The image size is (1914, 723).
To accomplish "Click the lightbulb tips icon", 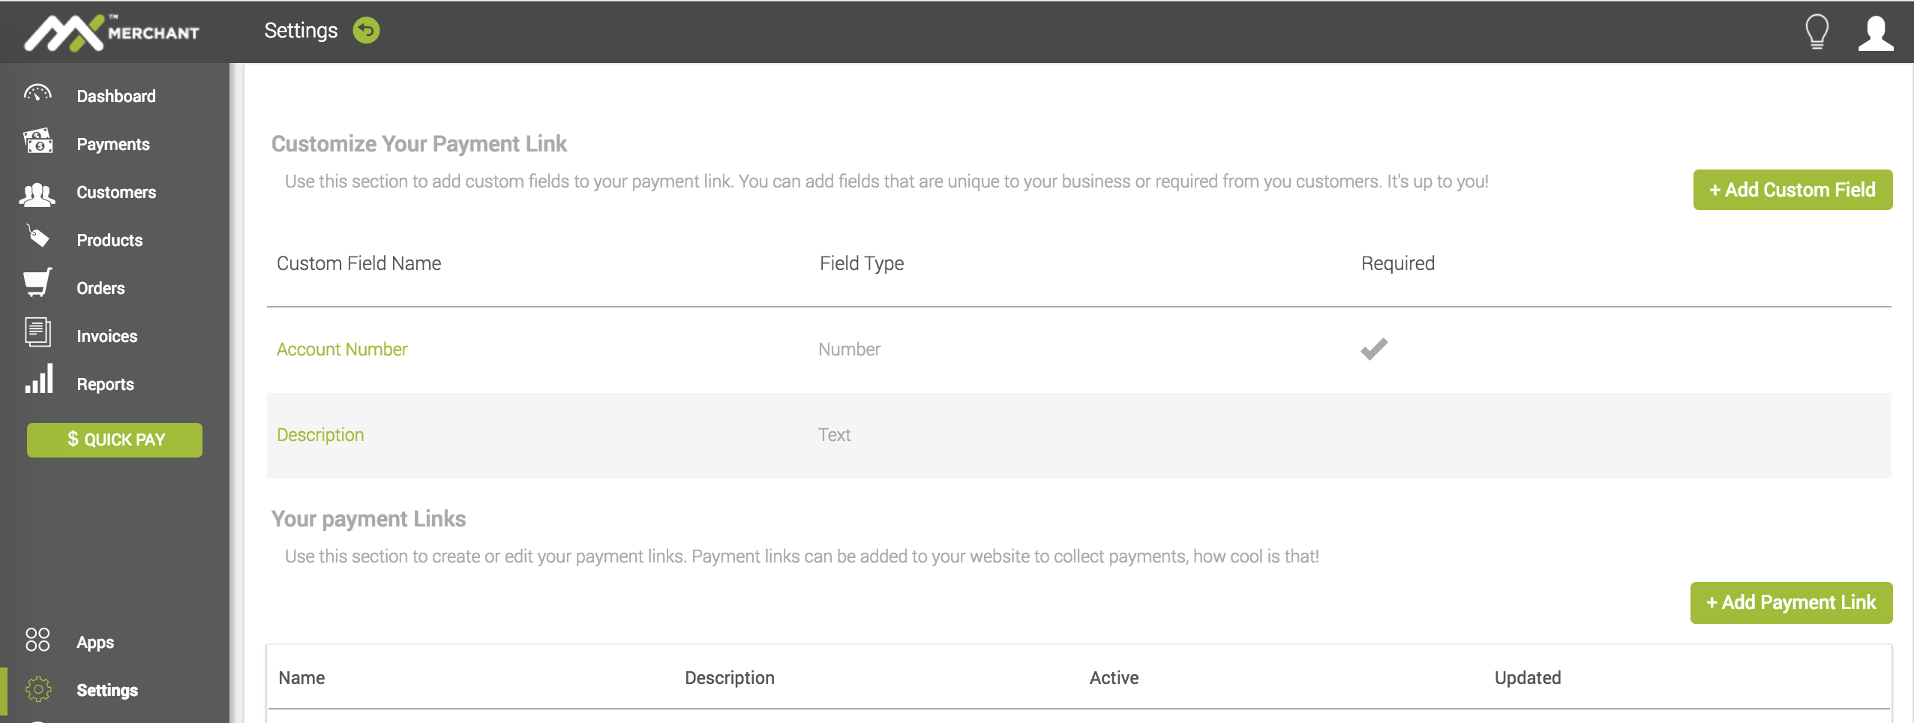I will click(x=1816, y=32).
